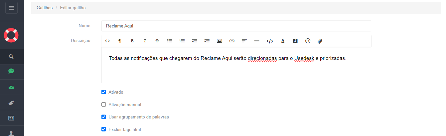Click the Editar gatilho breadcrumb
This screenshot has height=136, width=446.
point(73,8)
